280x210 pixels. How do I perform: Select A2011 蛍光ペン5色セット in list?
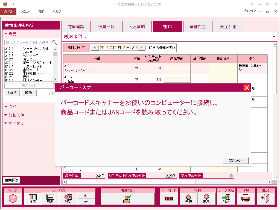pos(29,63)
